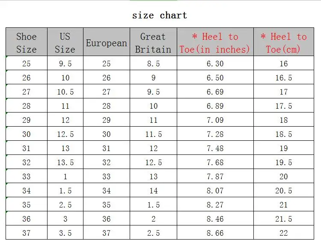Click US size 9.5 cell
Viewport: 321px width, 246px height.
(x=65, y=63)
